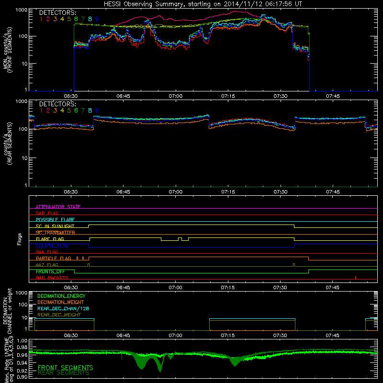Click the 07:45 time tick under the decimation panel
Screen dimensions: 383x383
pyautogui.click(x=332, y=336)
